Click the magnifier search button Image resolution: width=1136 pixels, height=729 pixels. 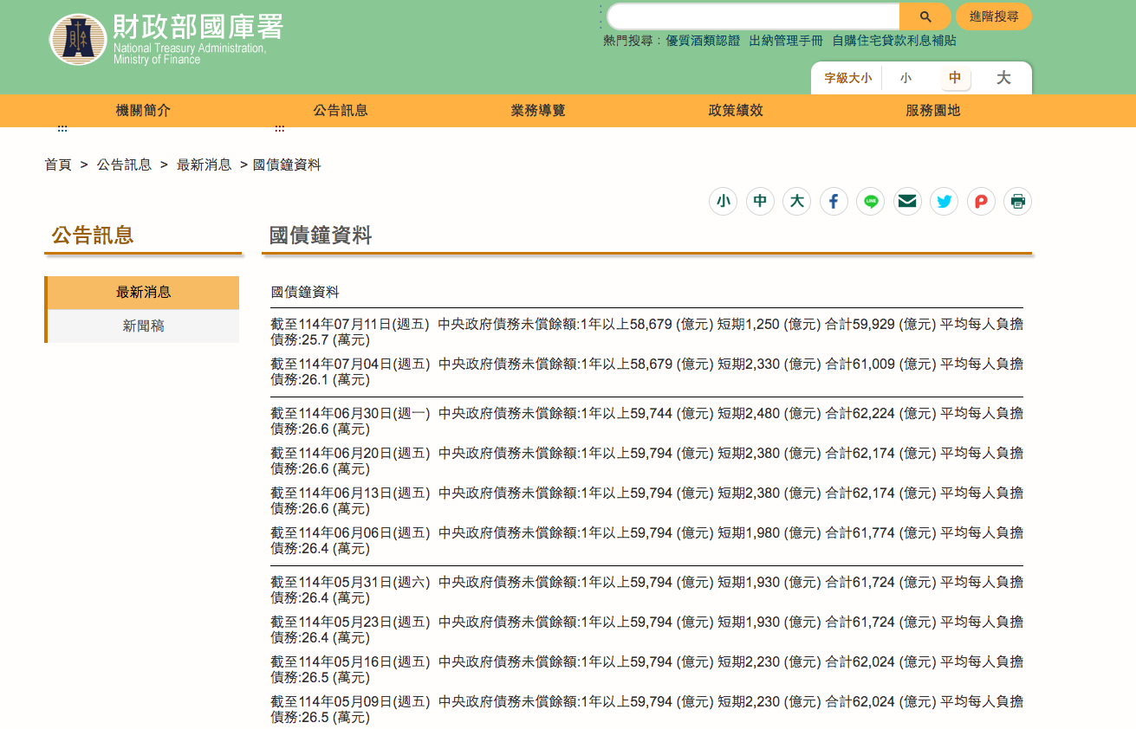click(925, 16)
